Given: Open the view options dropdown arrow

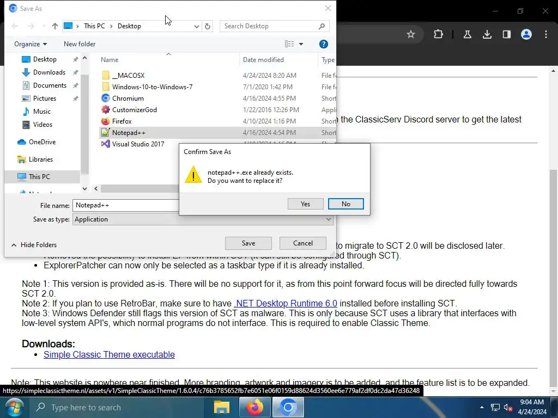Looking at the screenshot, I should [301, 44].
